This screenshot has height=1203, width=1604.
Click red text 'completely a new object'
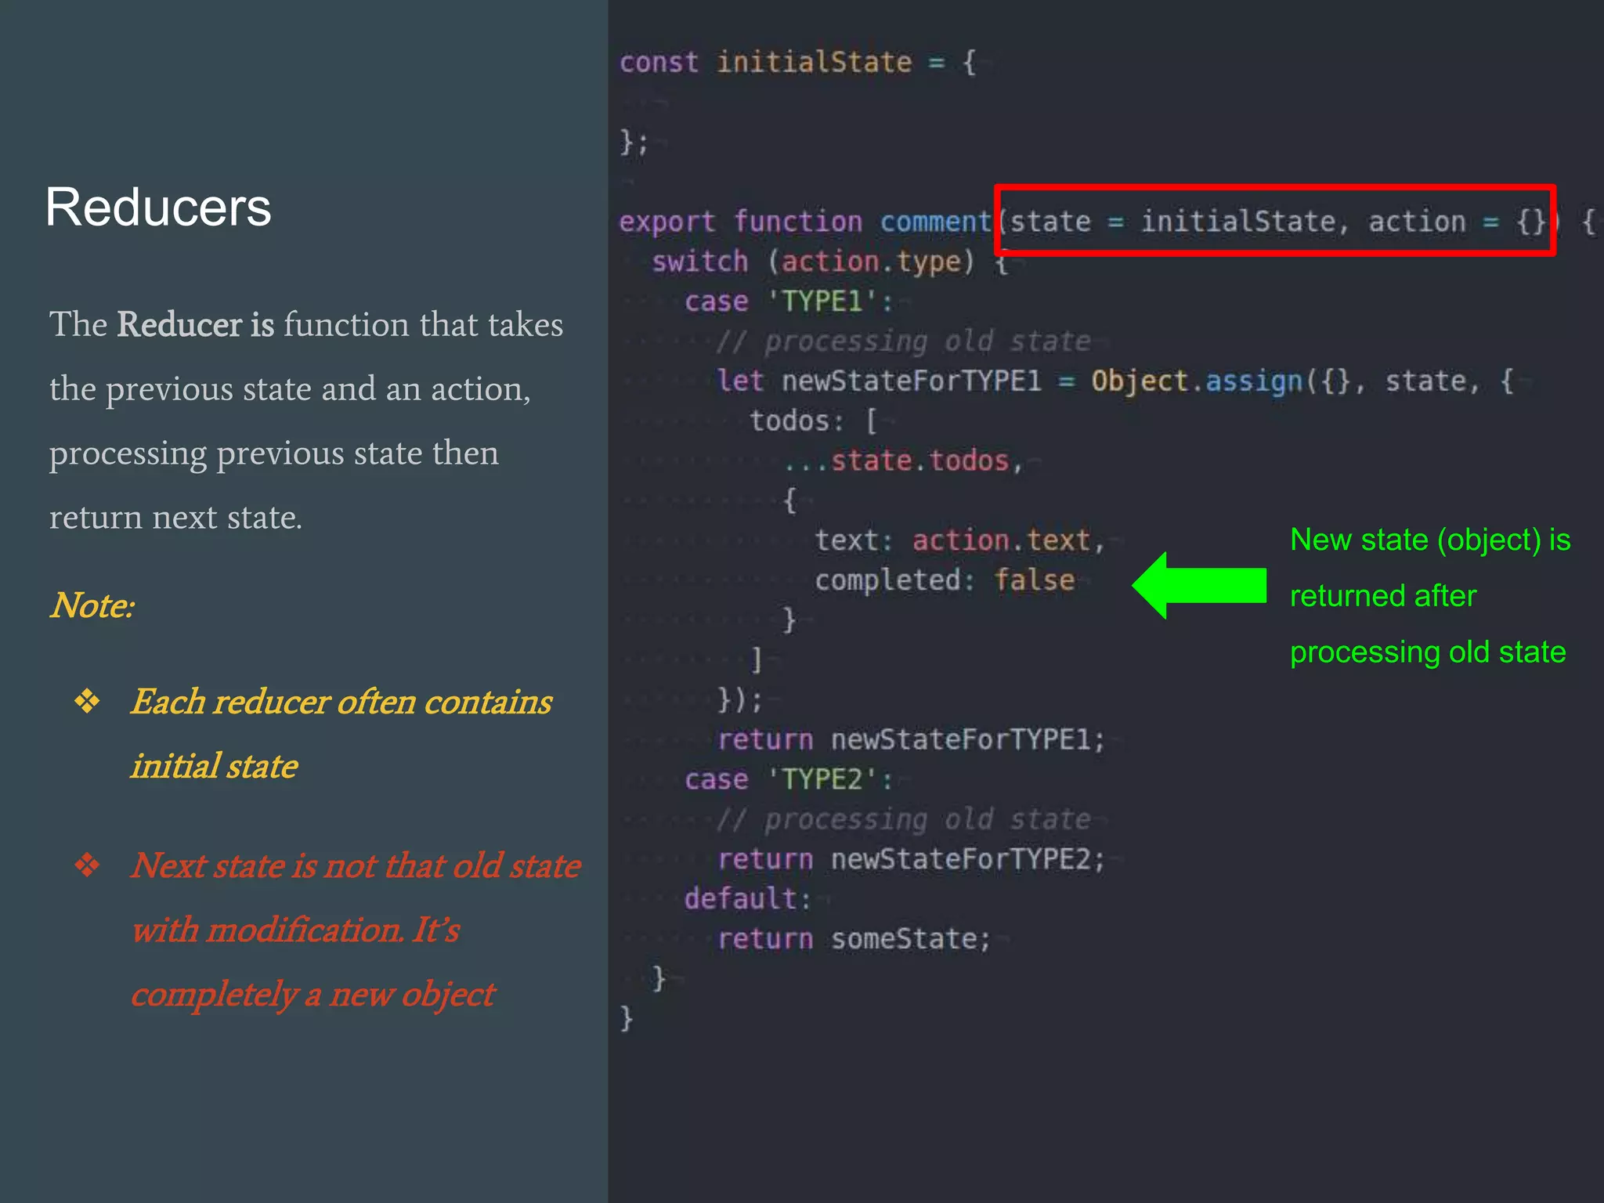pos(313,994)
